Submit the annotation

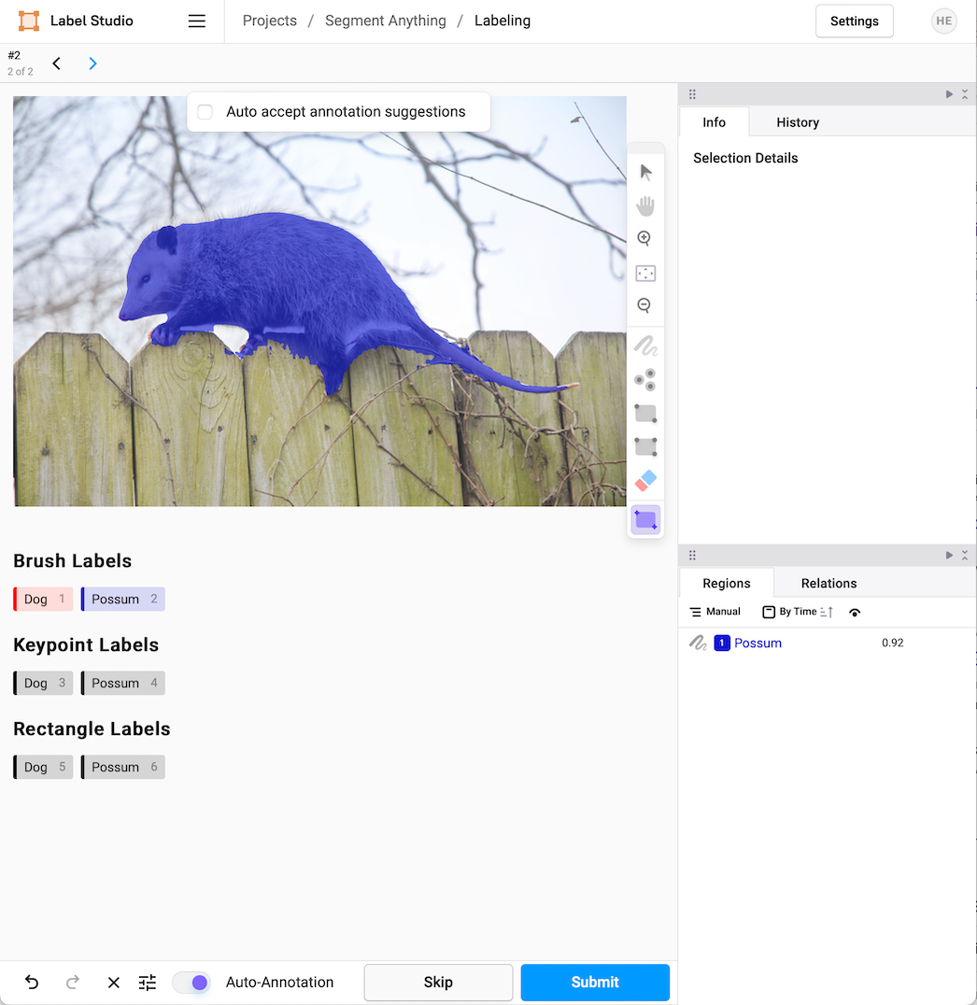coord(595,982)
